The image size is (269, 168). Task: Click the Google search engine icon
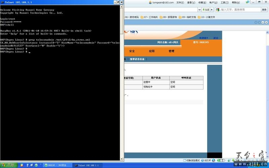click(218, 10)
